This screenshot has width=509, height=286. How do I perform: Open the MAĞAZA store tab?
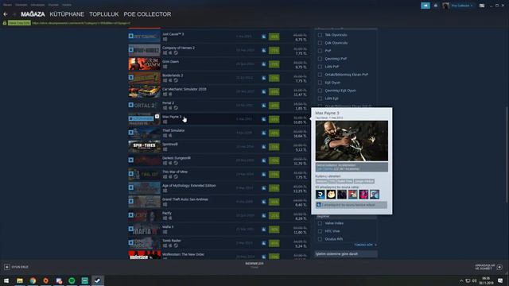(33, 14)
